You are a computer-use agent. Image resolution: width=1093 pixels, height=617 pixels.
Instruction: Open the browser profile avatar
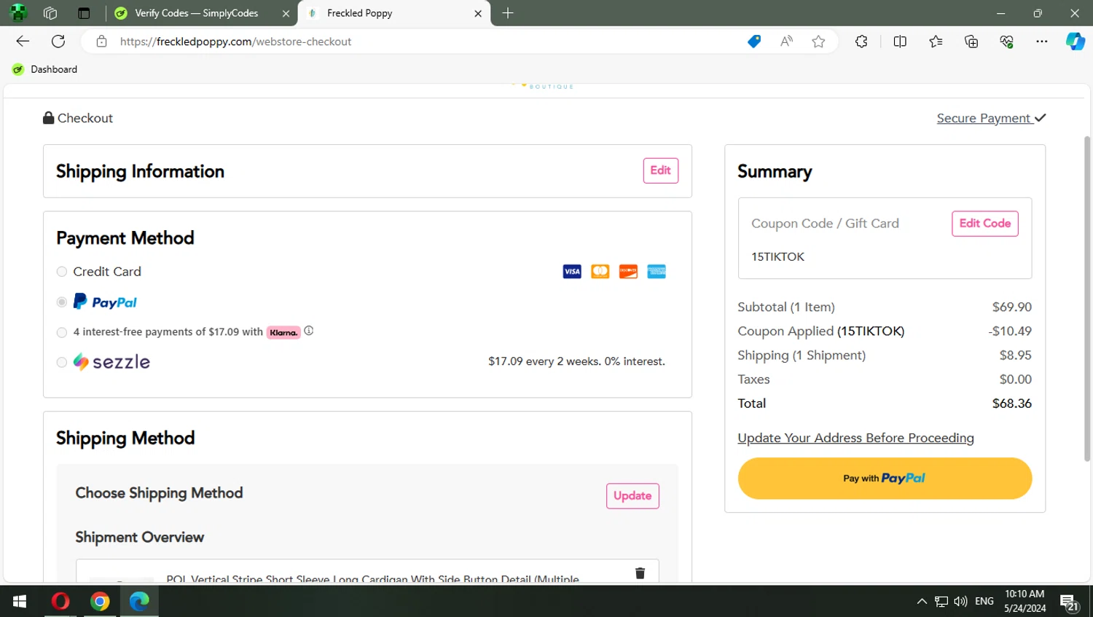pos(18,13)
